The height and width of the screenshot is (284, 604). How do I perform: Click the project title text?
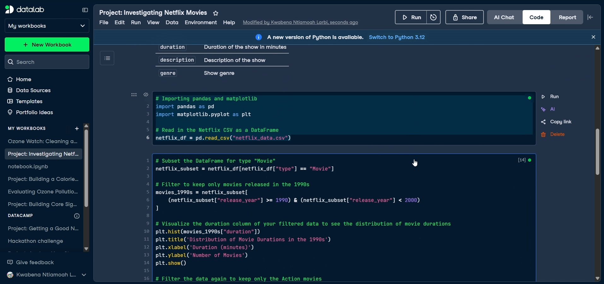pyautogui.click(x=153, y=13)
